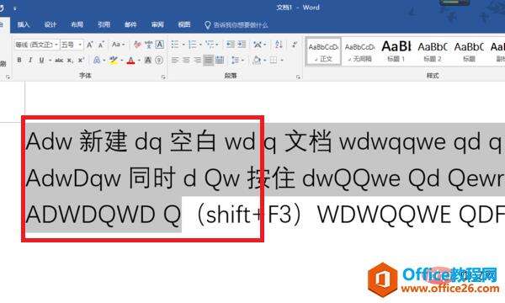Click the word 'AdwDqw' in the document
The height and width of the screenshot is (303, 505).
coord(73,178)
